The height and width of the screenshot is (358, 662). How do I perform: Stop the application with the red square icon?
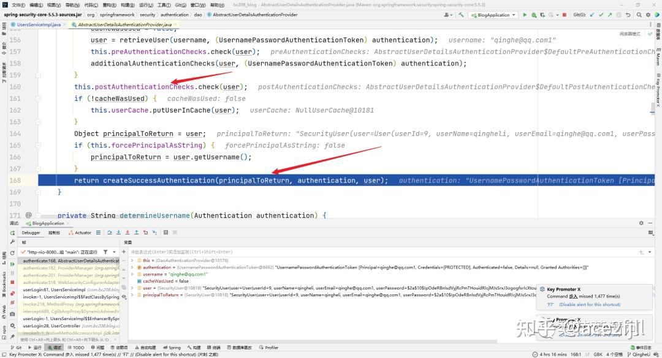click(x=565, y=14)
